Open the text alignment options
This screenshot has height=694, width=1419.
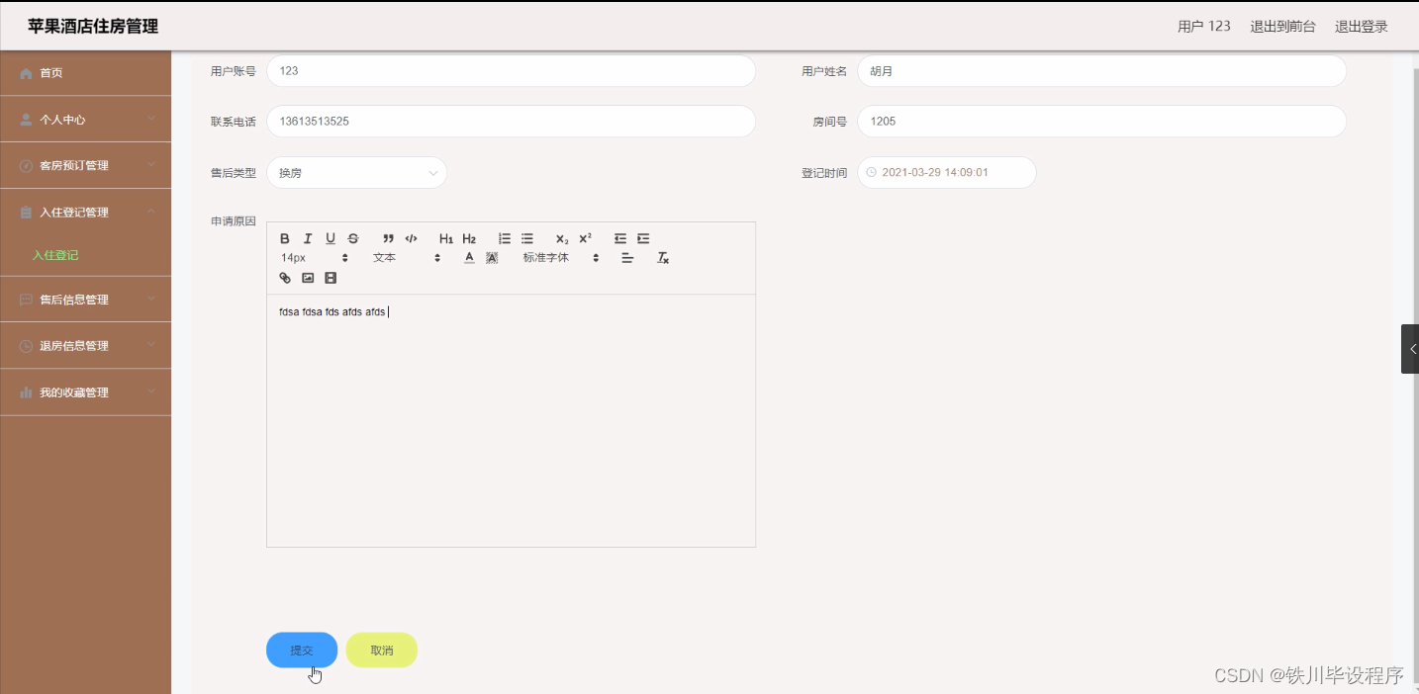pos(627,258)
